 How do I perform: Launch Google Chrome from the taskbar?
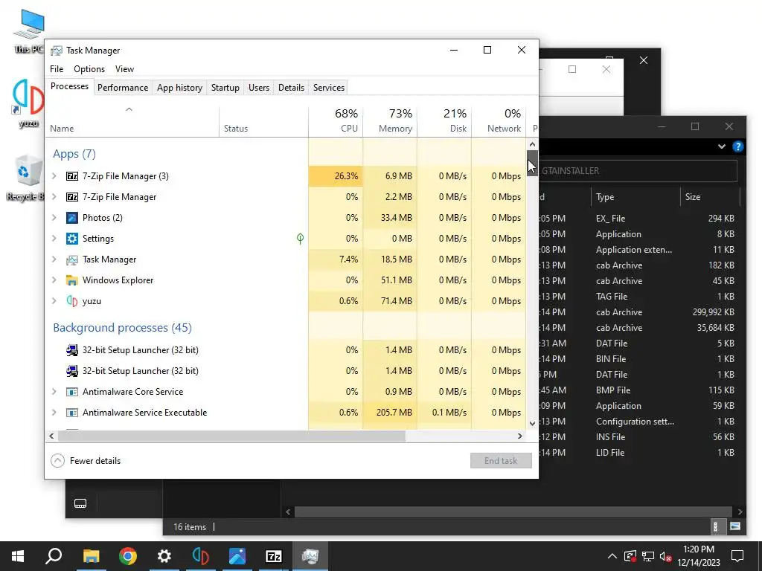click(127, 556)
